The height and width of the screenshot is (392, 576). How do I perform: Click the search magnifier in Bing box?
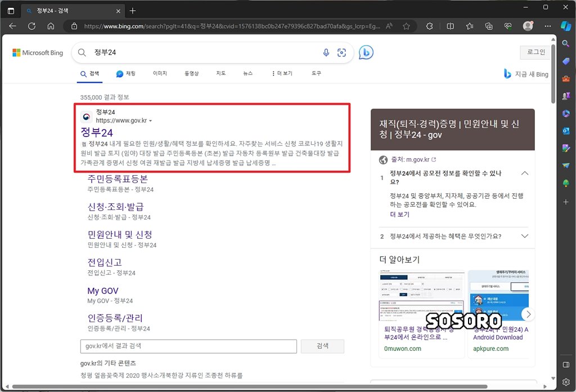(82, 52)
